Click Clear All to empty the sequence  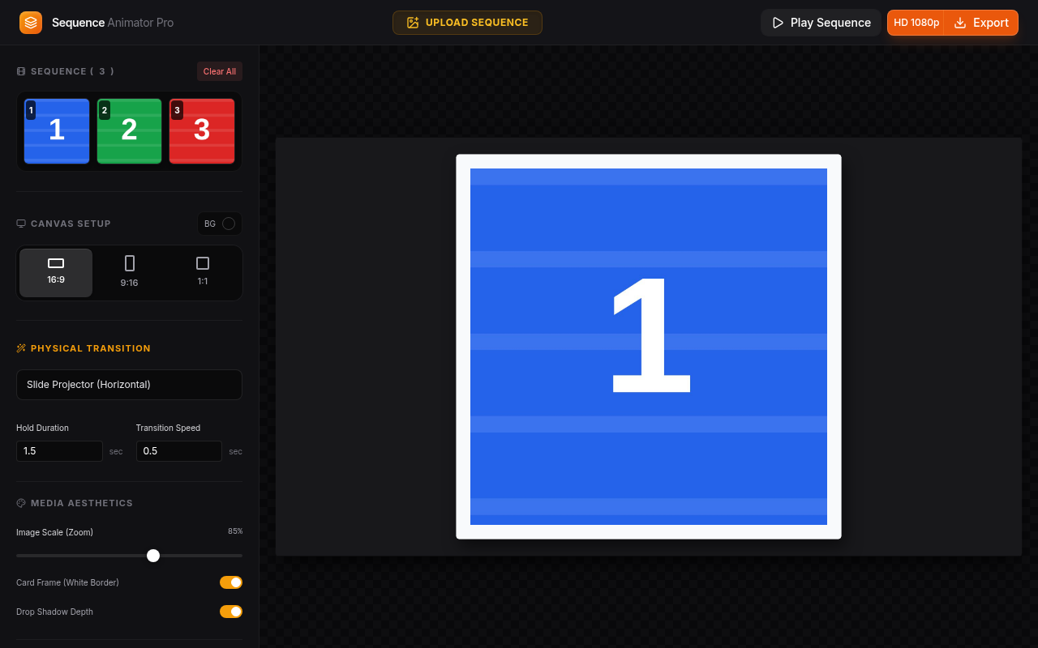220,71
